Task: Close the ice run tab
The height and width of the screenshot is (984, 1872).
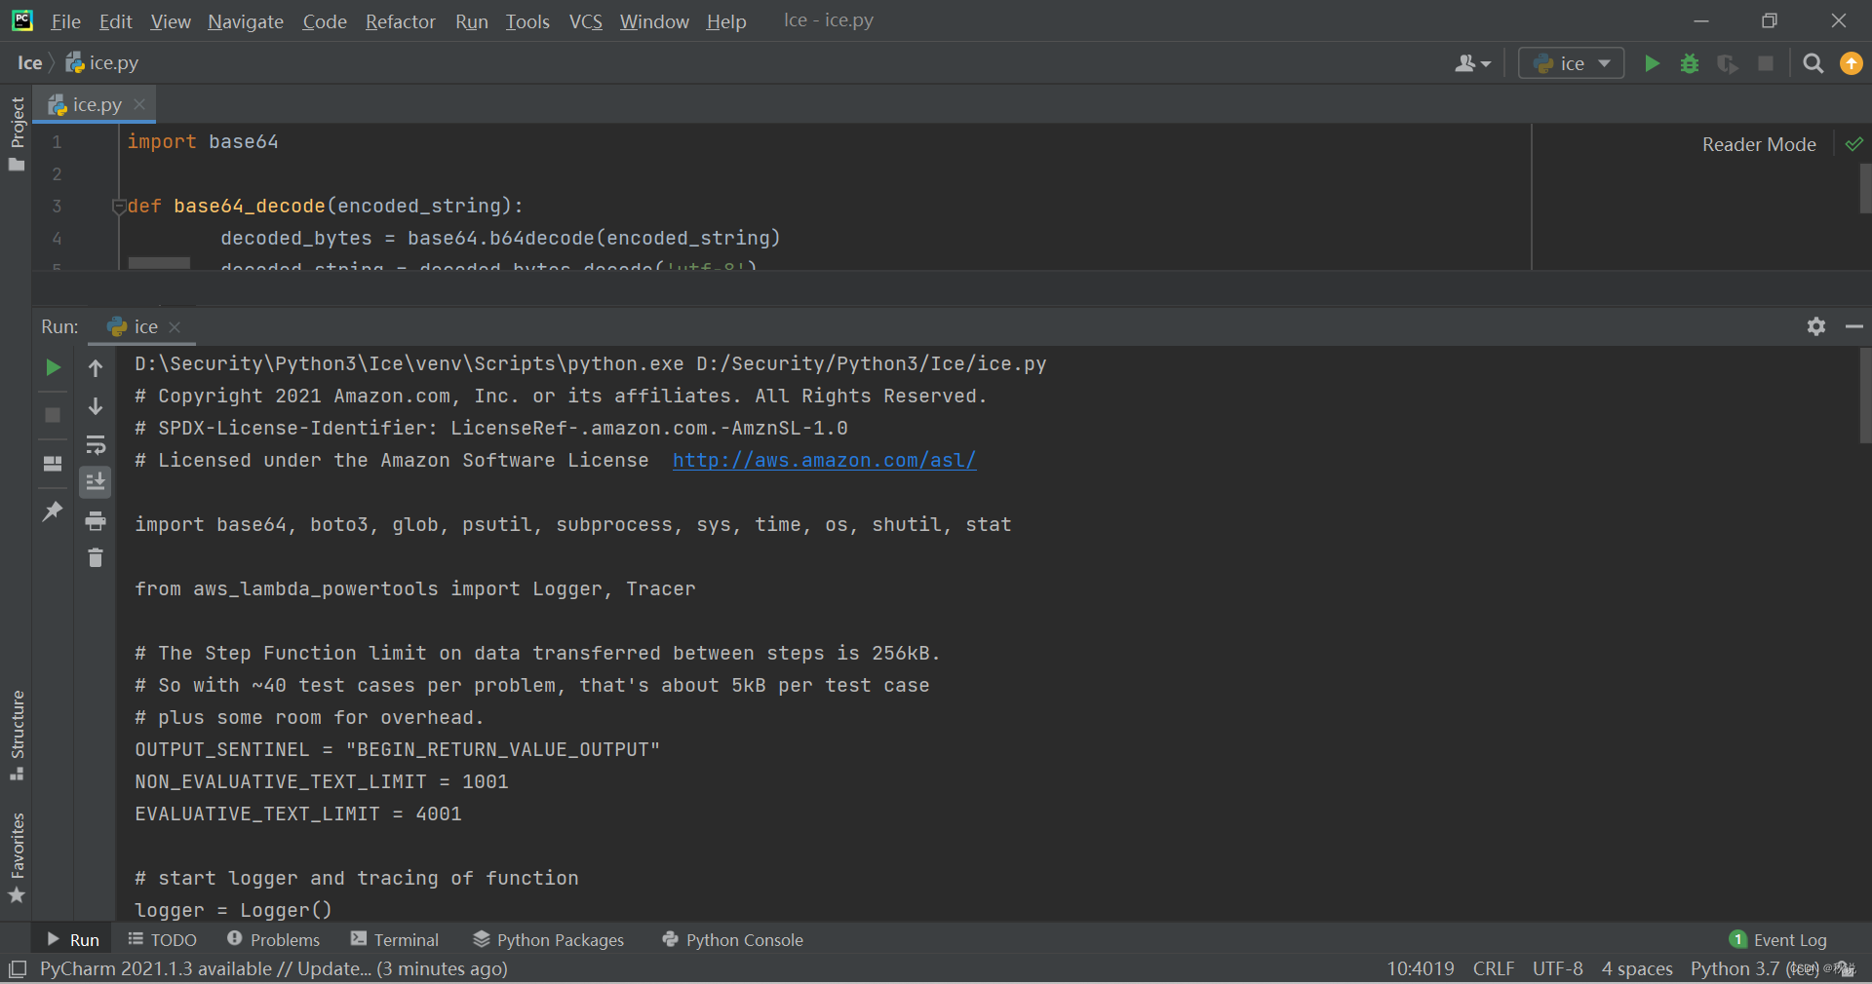Action: click(x=175, y=327)
